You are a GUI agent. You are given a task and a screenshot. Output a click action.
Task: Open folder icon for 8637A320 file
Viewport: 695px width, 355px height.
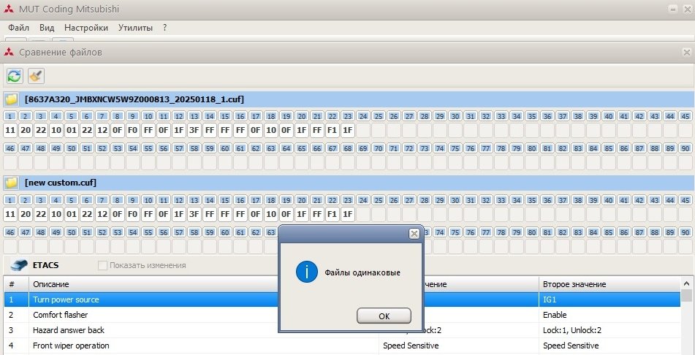pos(11,99)
